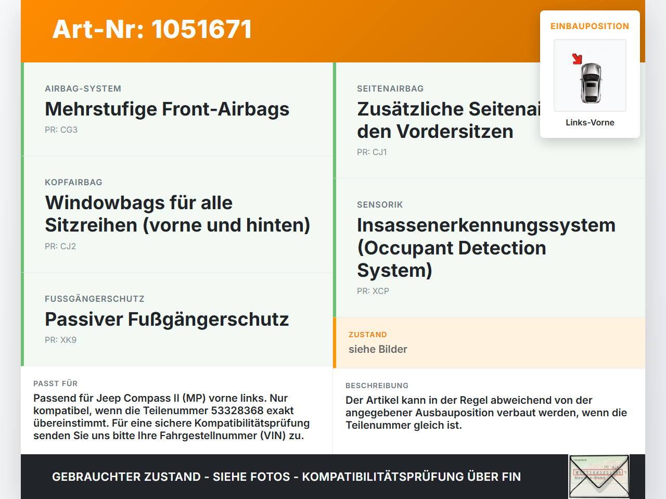Screen dimensions: 666x499
Task: Click the ZUSTAND label
Action: tap(368, 335)
